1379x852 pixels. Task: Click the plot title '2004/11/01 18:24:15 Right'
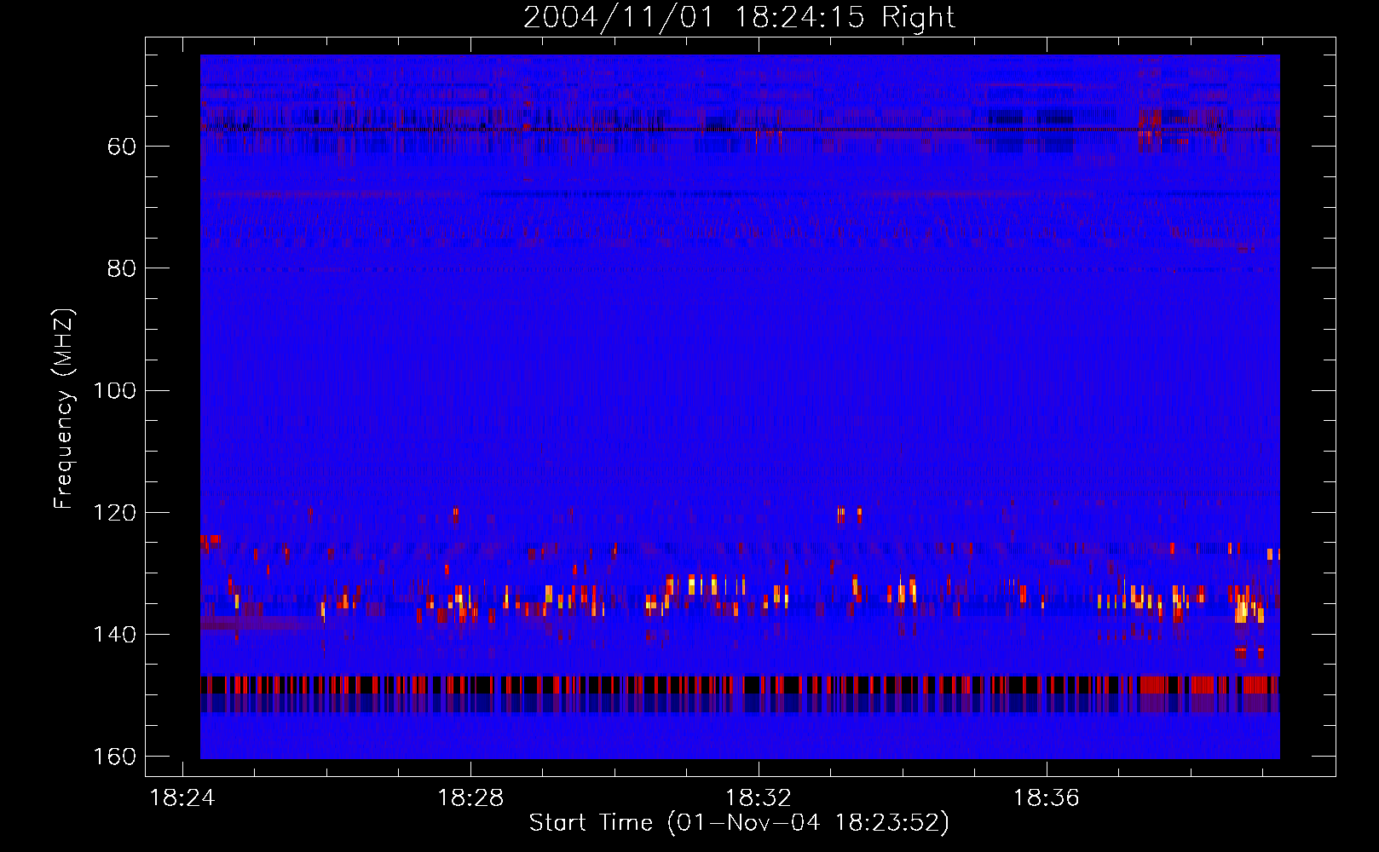point(739,17)
